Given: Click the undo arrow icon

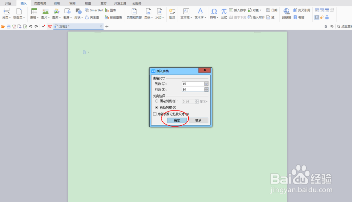Looking at the screenshot, I should (31, 27).
